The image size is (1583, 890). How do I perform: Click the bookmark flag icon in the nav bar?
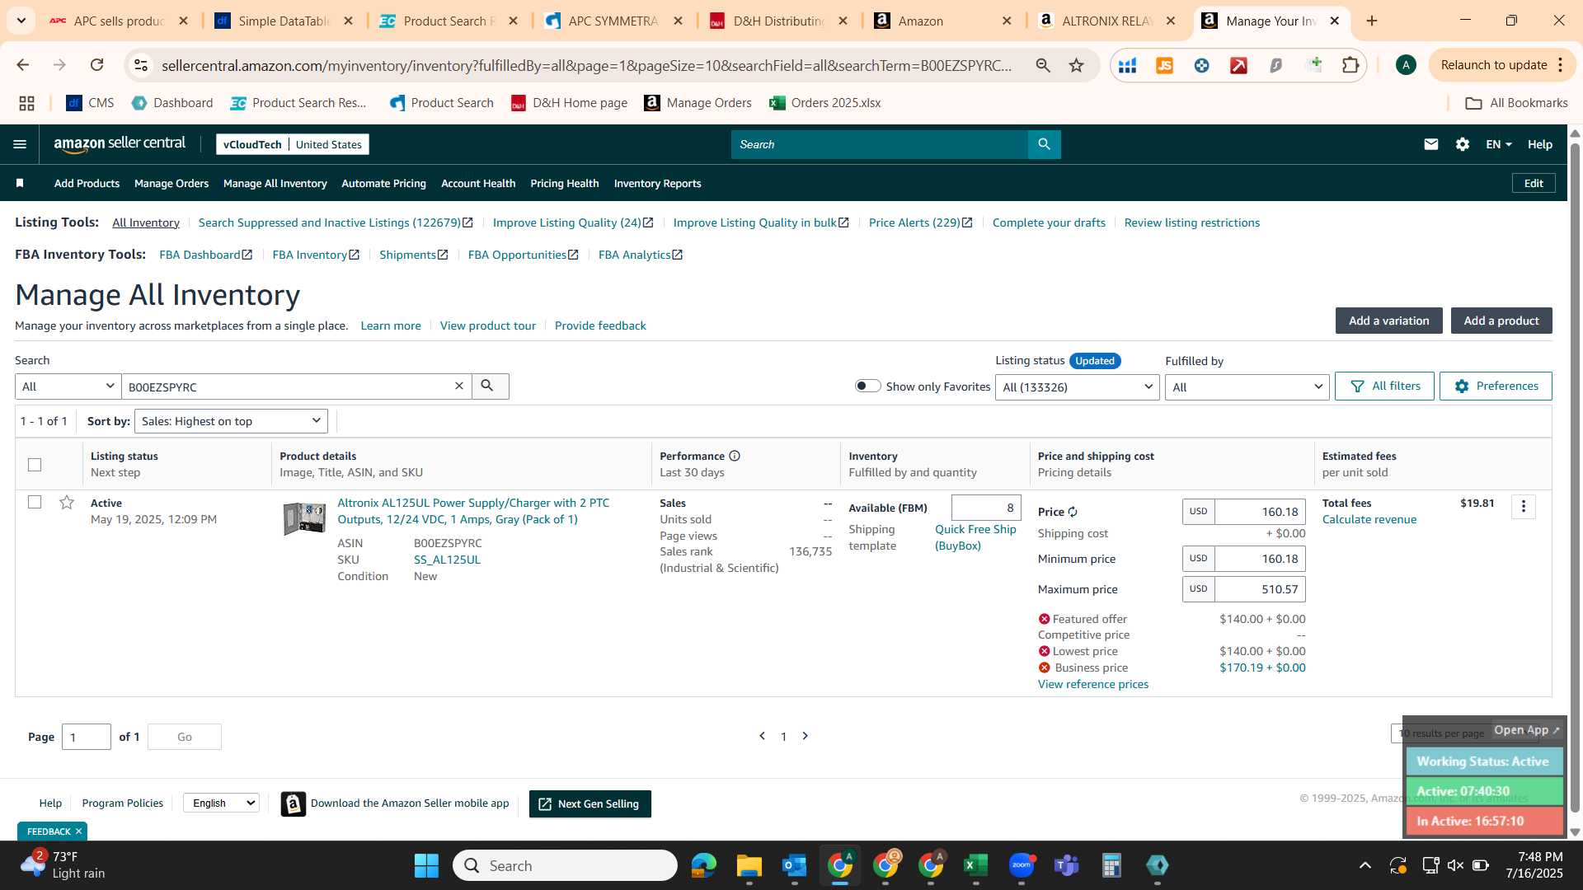(20, 183)
